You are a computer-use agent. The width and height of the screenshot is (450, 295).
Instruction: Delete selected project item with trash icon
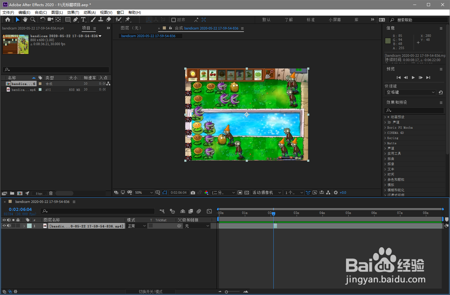pyautogui.click(x=51, y=193)
